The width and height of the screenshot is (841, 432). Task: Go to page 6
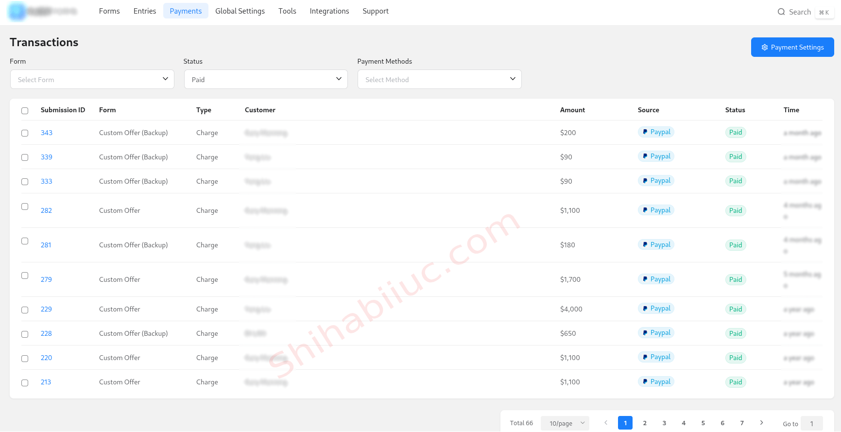point(722,423)
